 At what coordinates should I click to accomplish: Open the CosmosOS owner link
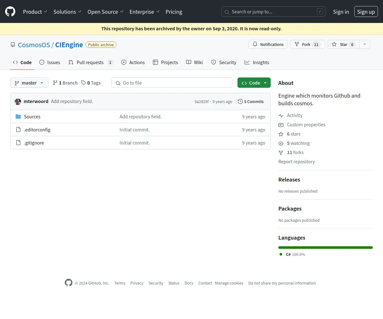pos(34,45)
